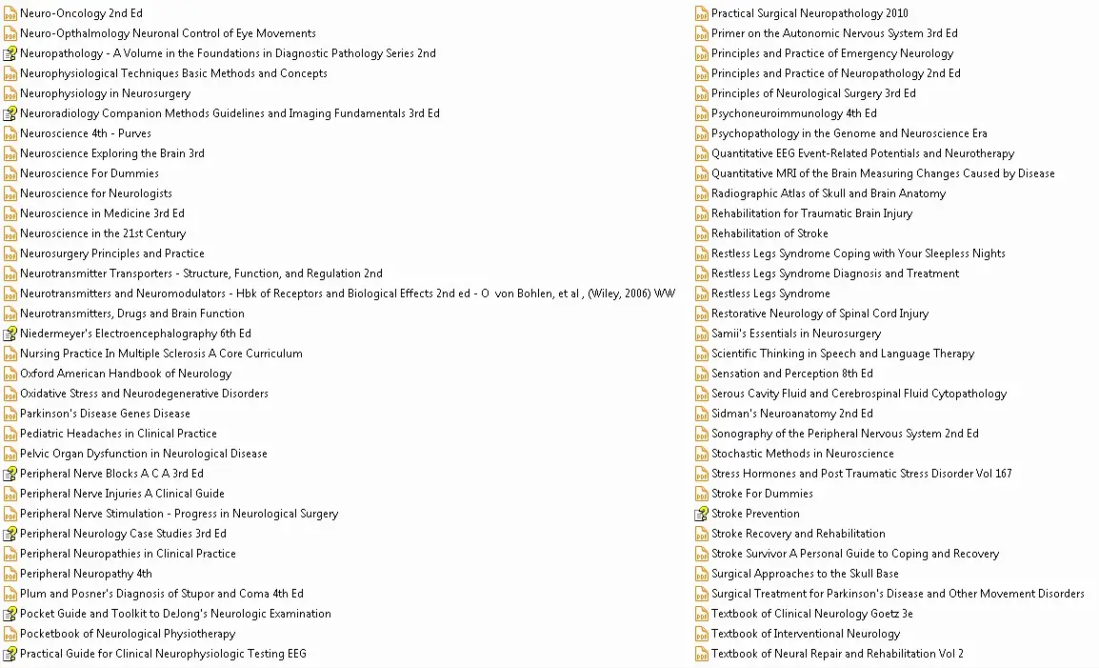The height and width of the screenshot is (668, 1099).
Task: Click the PDF icon for Neuroscience For Dummies
Action: [x=10, y=173]
